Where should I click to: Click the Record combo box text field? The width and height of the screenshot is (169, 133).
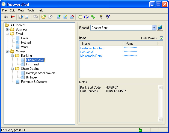121,28
